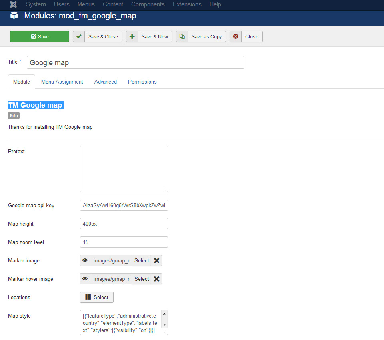The height and width of the screenshot is (340, 384).
Task: Focus the Title input field
Action: [x=136, y=62]
